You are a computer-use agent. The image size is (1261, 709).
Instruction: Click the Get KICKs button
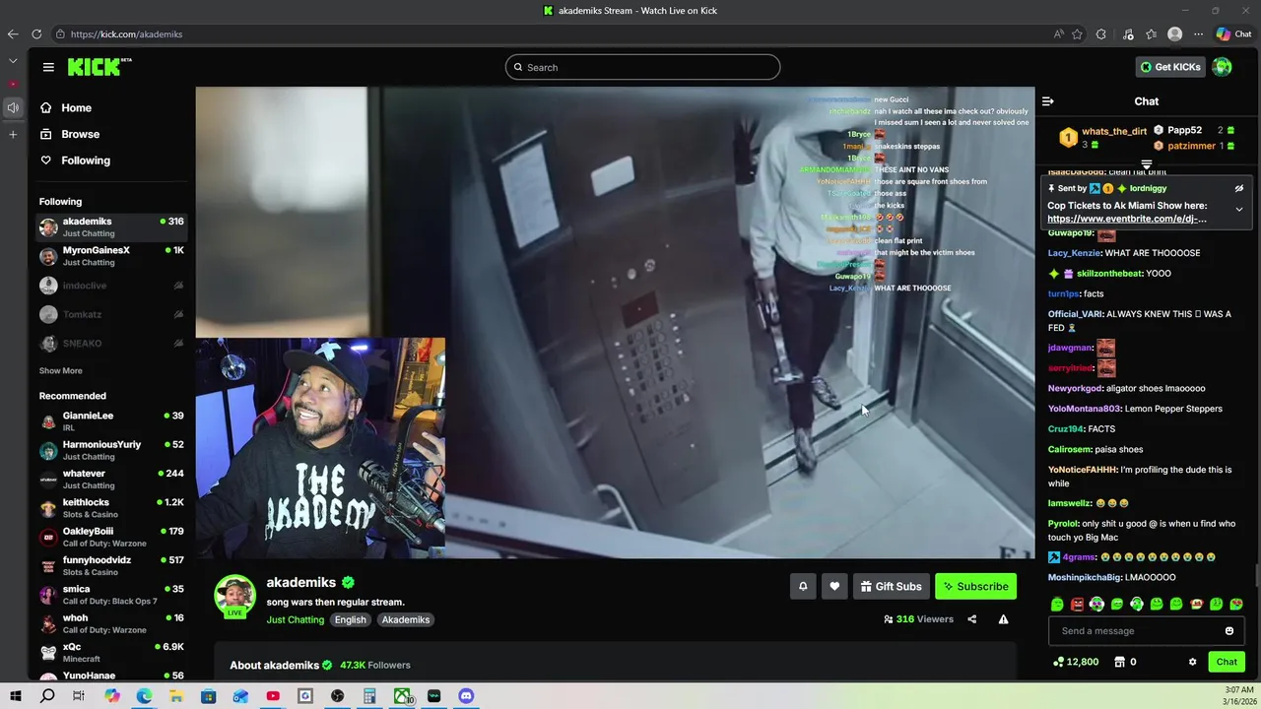[x=1170, y=67]
